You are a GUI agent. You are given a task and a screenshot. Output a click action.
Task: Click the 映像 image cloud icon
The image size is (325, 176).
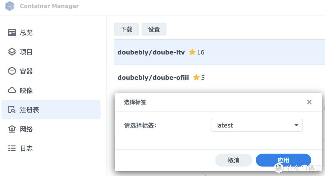(x=12, y=90)
